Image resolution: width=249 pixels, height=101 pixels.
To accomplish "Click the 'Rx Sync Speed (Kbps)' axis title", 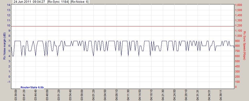I will [244, 46].
